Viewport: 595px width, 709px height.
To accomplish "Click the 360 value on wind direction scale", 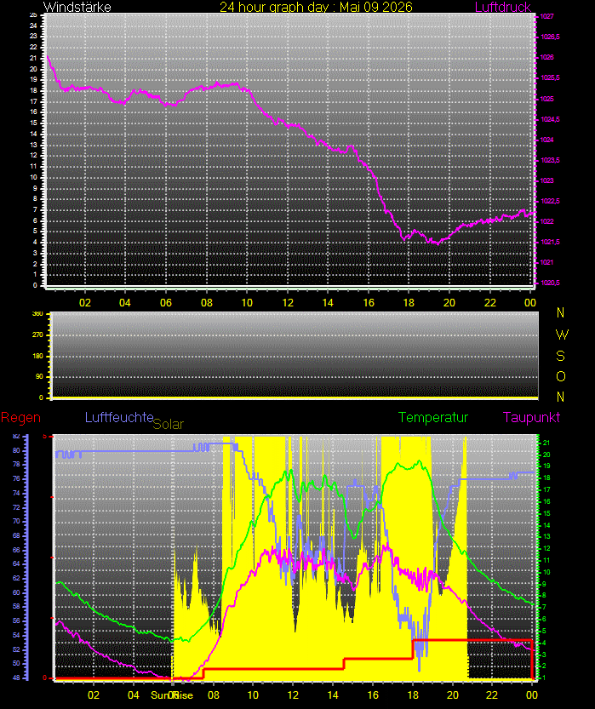I will tap(38, 313).
